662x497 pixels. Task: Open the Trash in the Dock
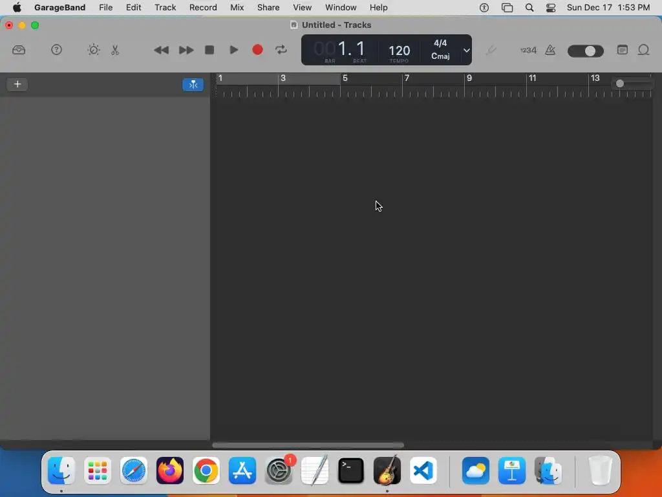click(x=600, y=470)
